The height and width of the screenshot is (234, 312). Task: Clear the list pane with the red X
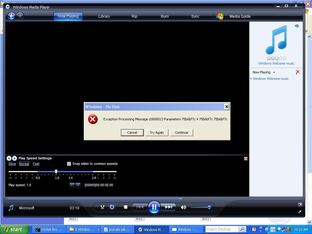pos(298,72)
